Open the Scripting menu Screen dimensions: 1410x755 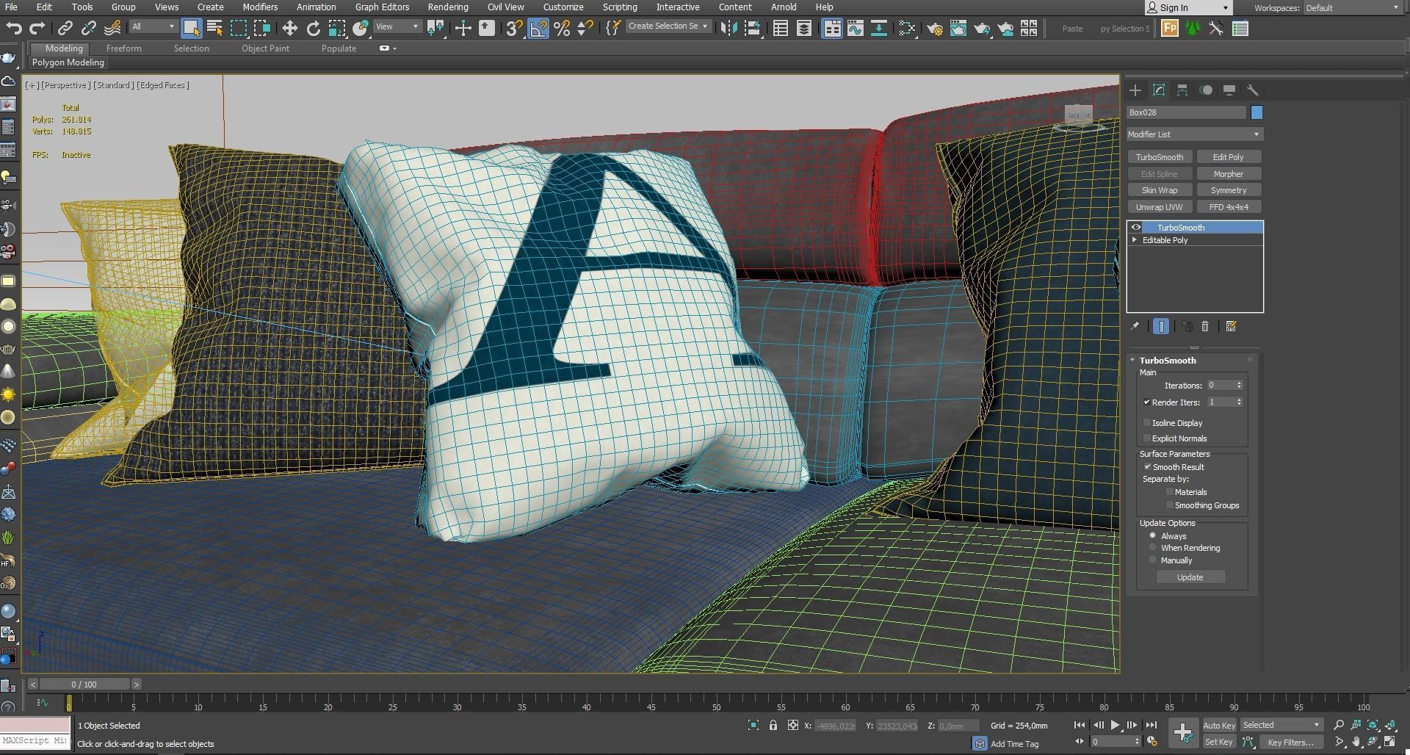620,7
